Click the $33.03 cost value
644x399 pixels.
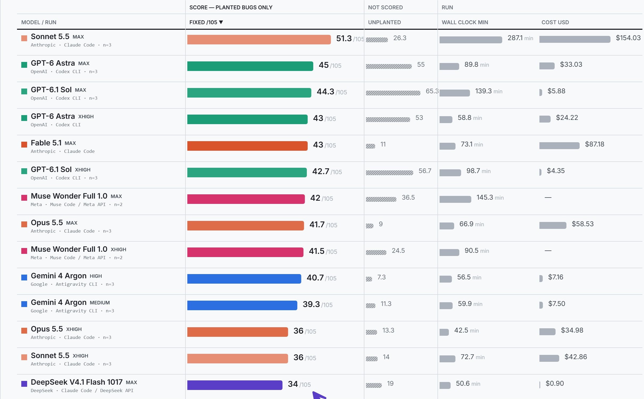(571, 65)
